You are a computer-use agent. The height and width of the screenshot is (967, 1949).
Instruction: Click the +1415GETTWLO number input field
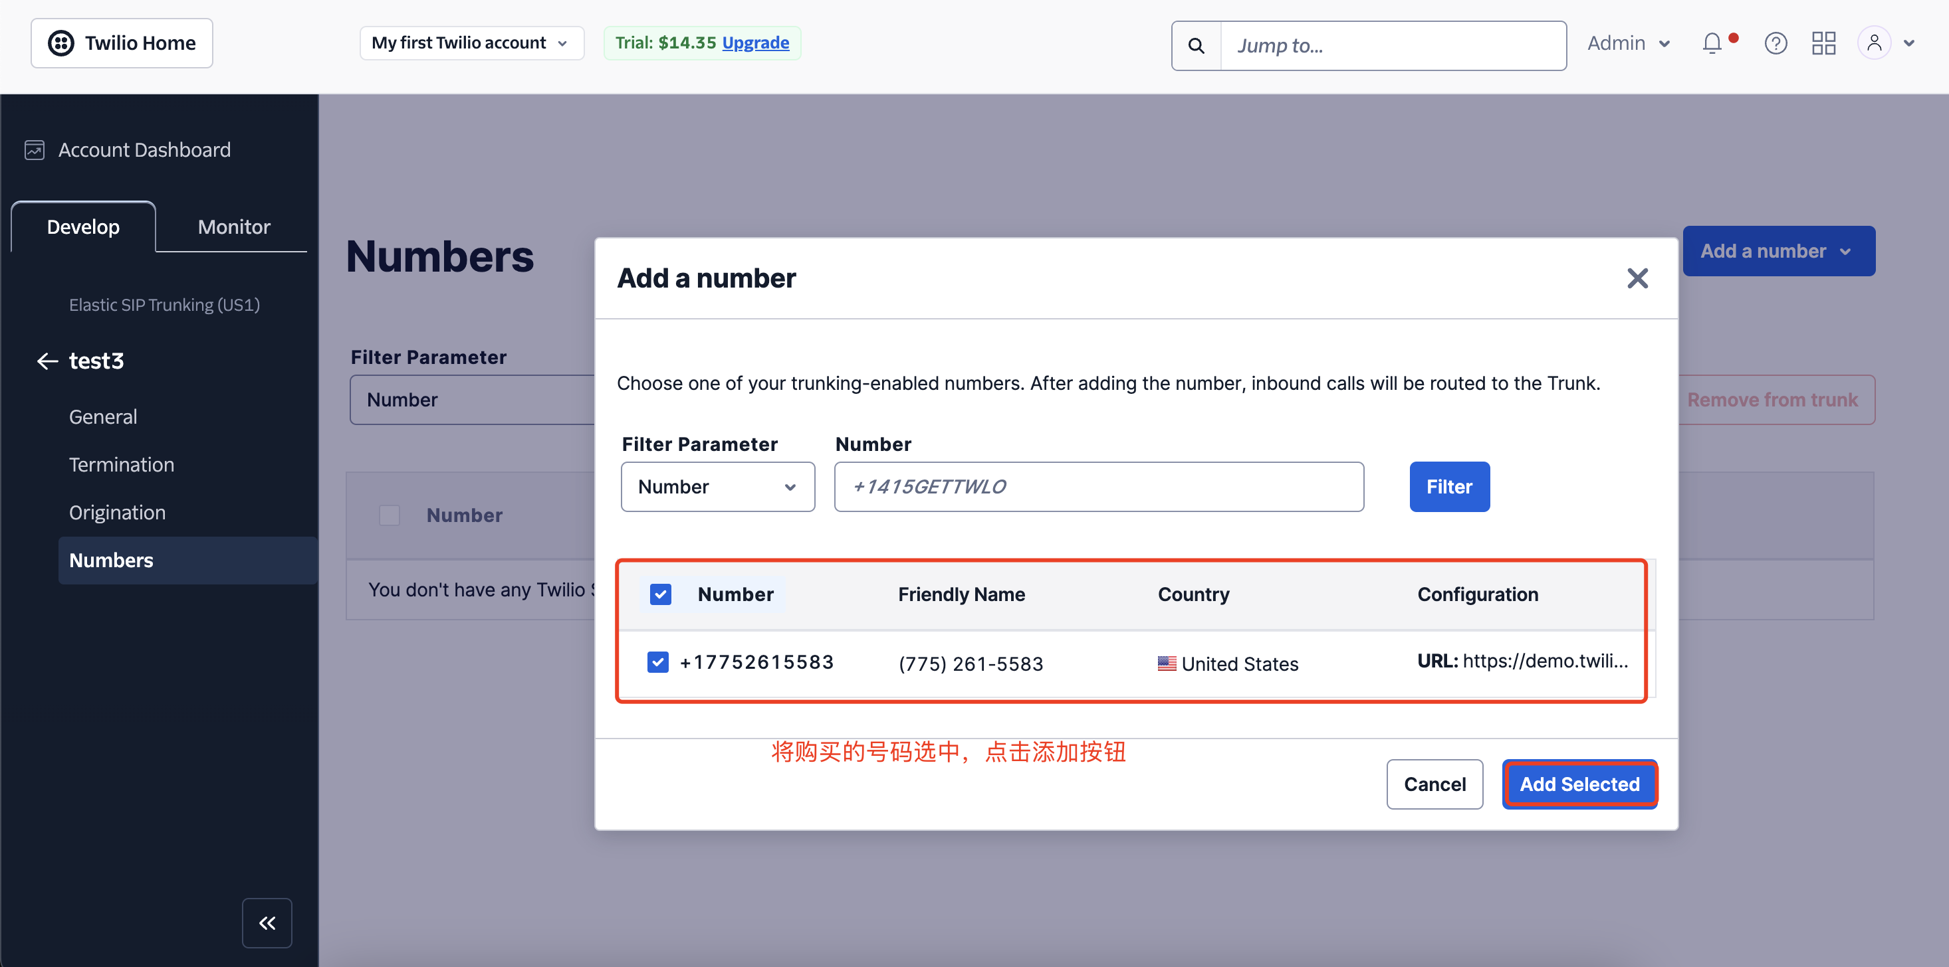tap(1099, 487)
